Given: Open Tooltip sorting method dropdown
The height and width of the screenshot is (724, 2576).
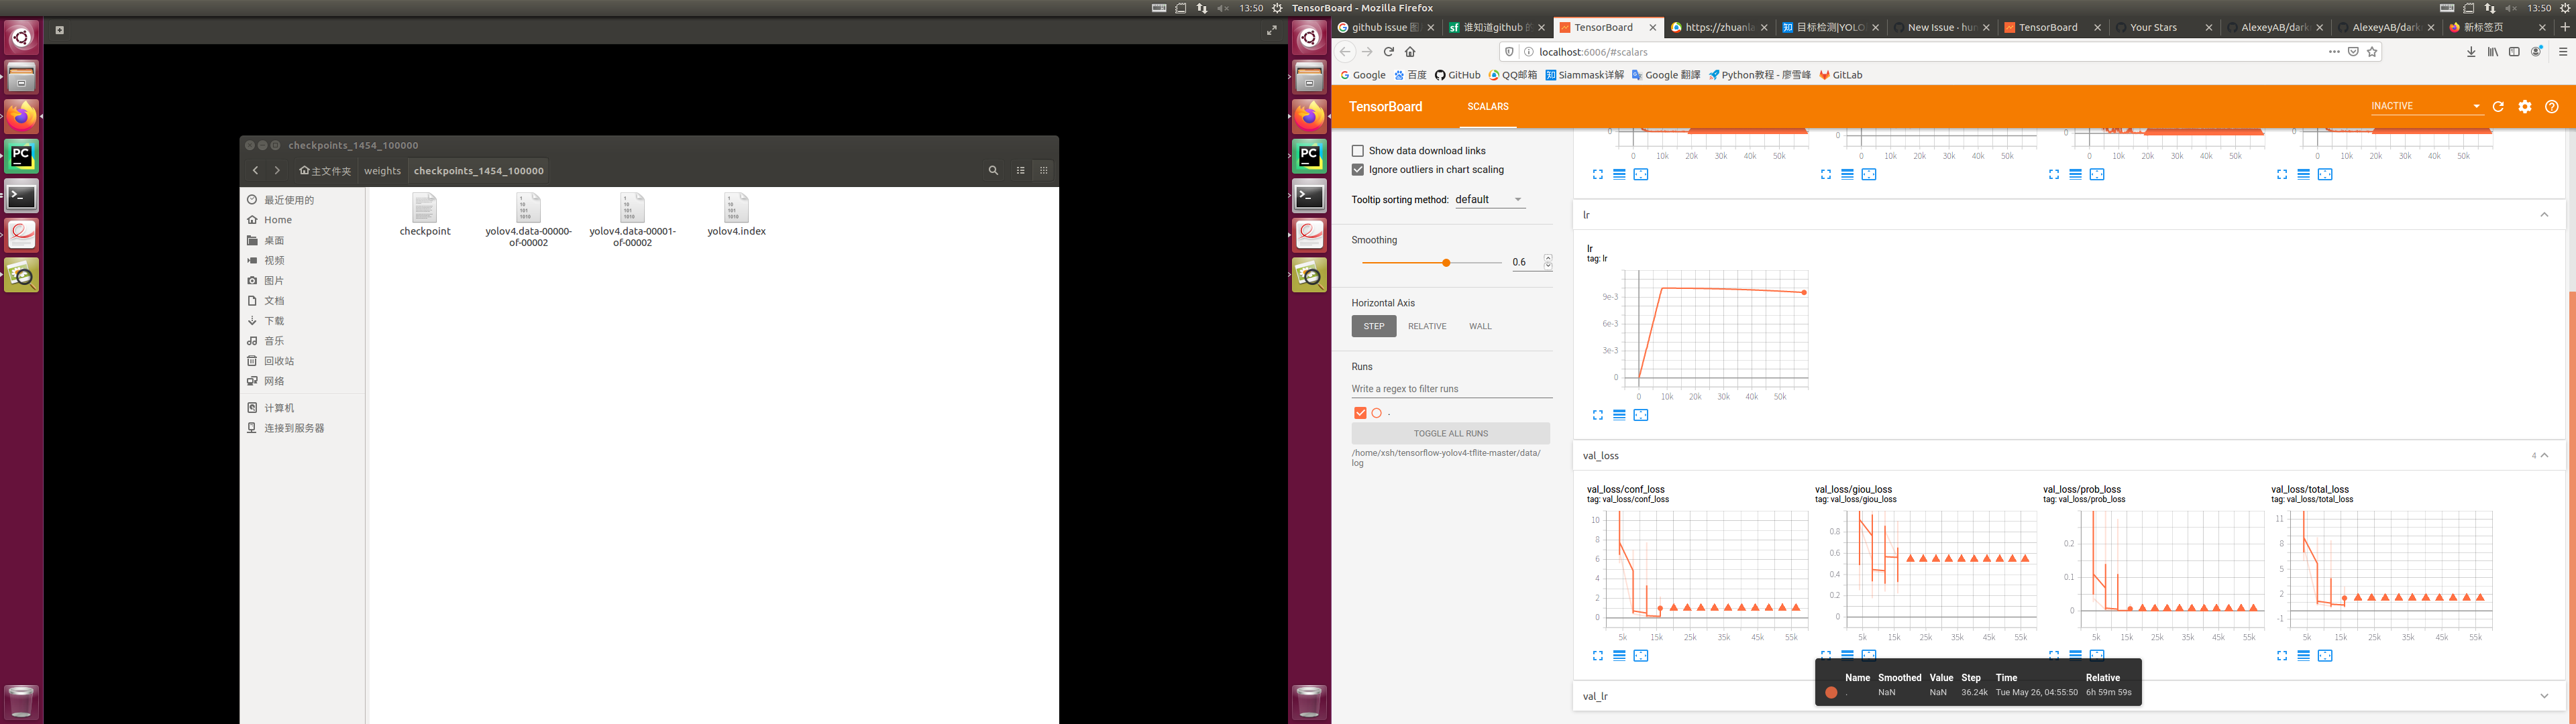Looking at the screenshot, I should click(x=1489, y=200).
